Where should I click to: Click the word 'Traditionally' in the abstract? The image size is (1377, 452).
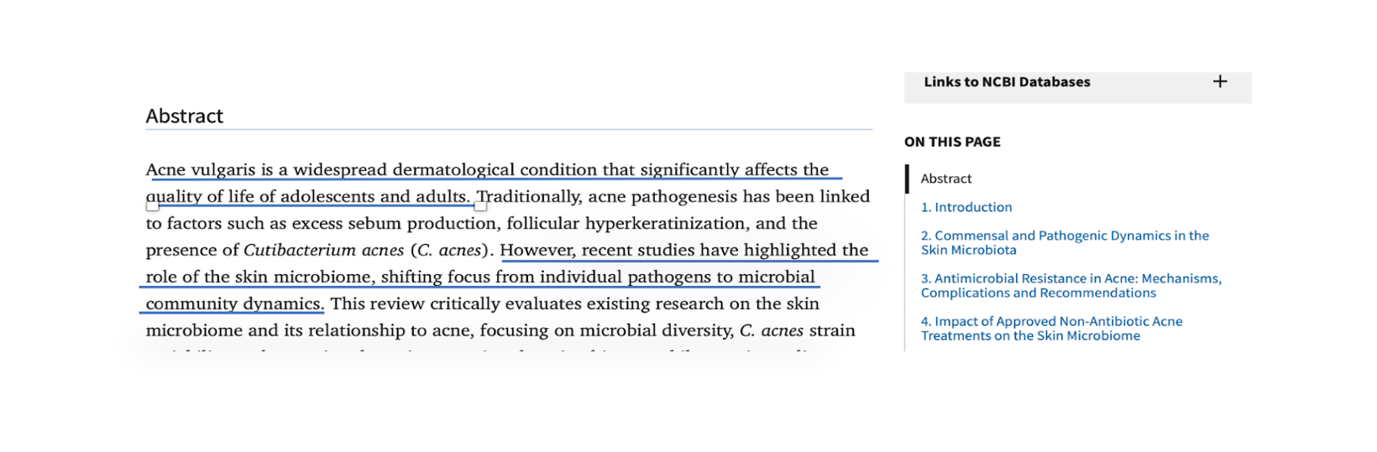[x=529, y=196]
